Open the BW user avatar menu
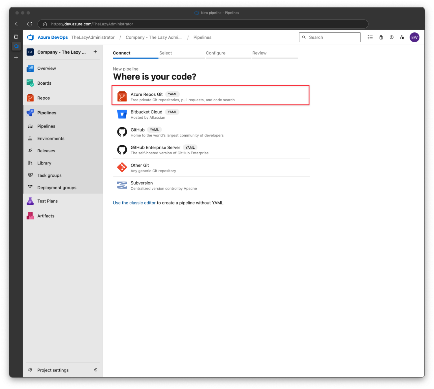The image size is (434, 389). pyautogui.click(x=414, y=37)
